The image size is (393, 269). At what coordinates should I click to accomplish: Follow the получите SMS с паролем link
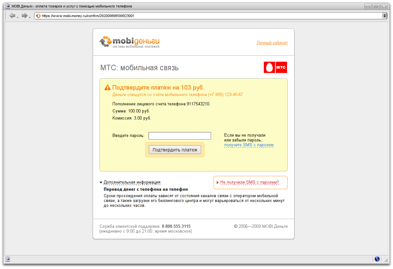[249, 145]
